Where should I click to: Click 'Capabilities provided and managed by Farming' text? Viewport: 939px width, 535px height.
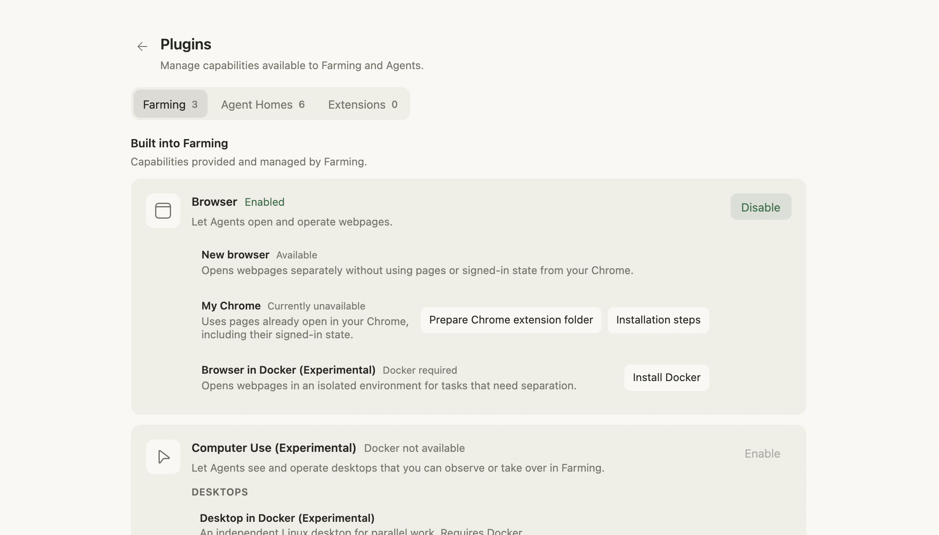coord(249,162)
